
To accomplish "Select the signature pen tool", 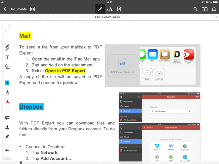I will click(7, 137).
